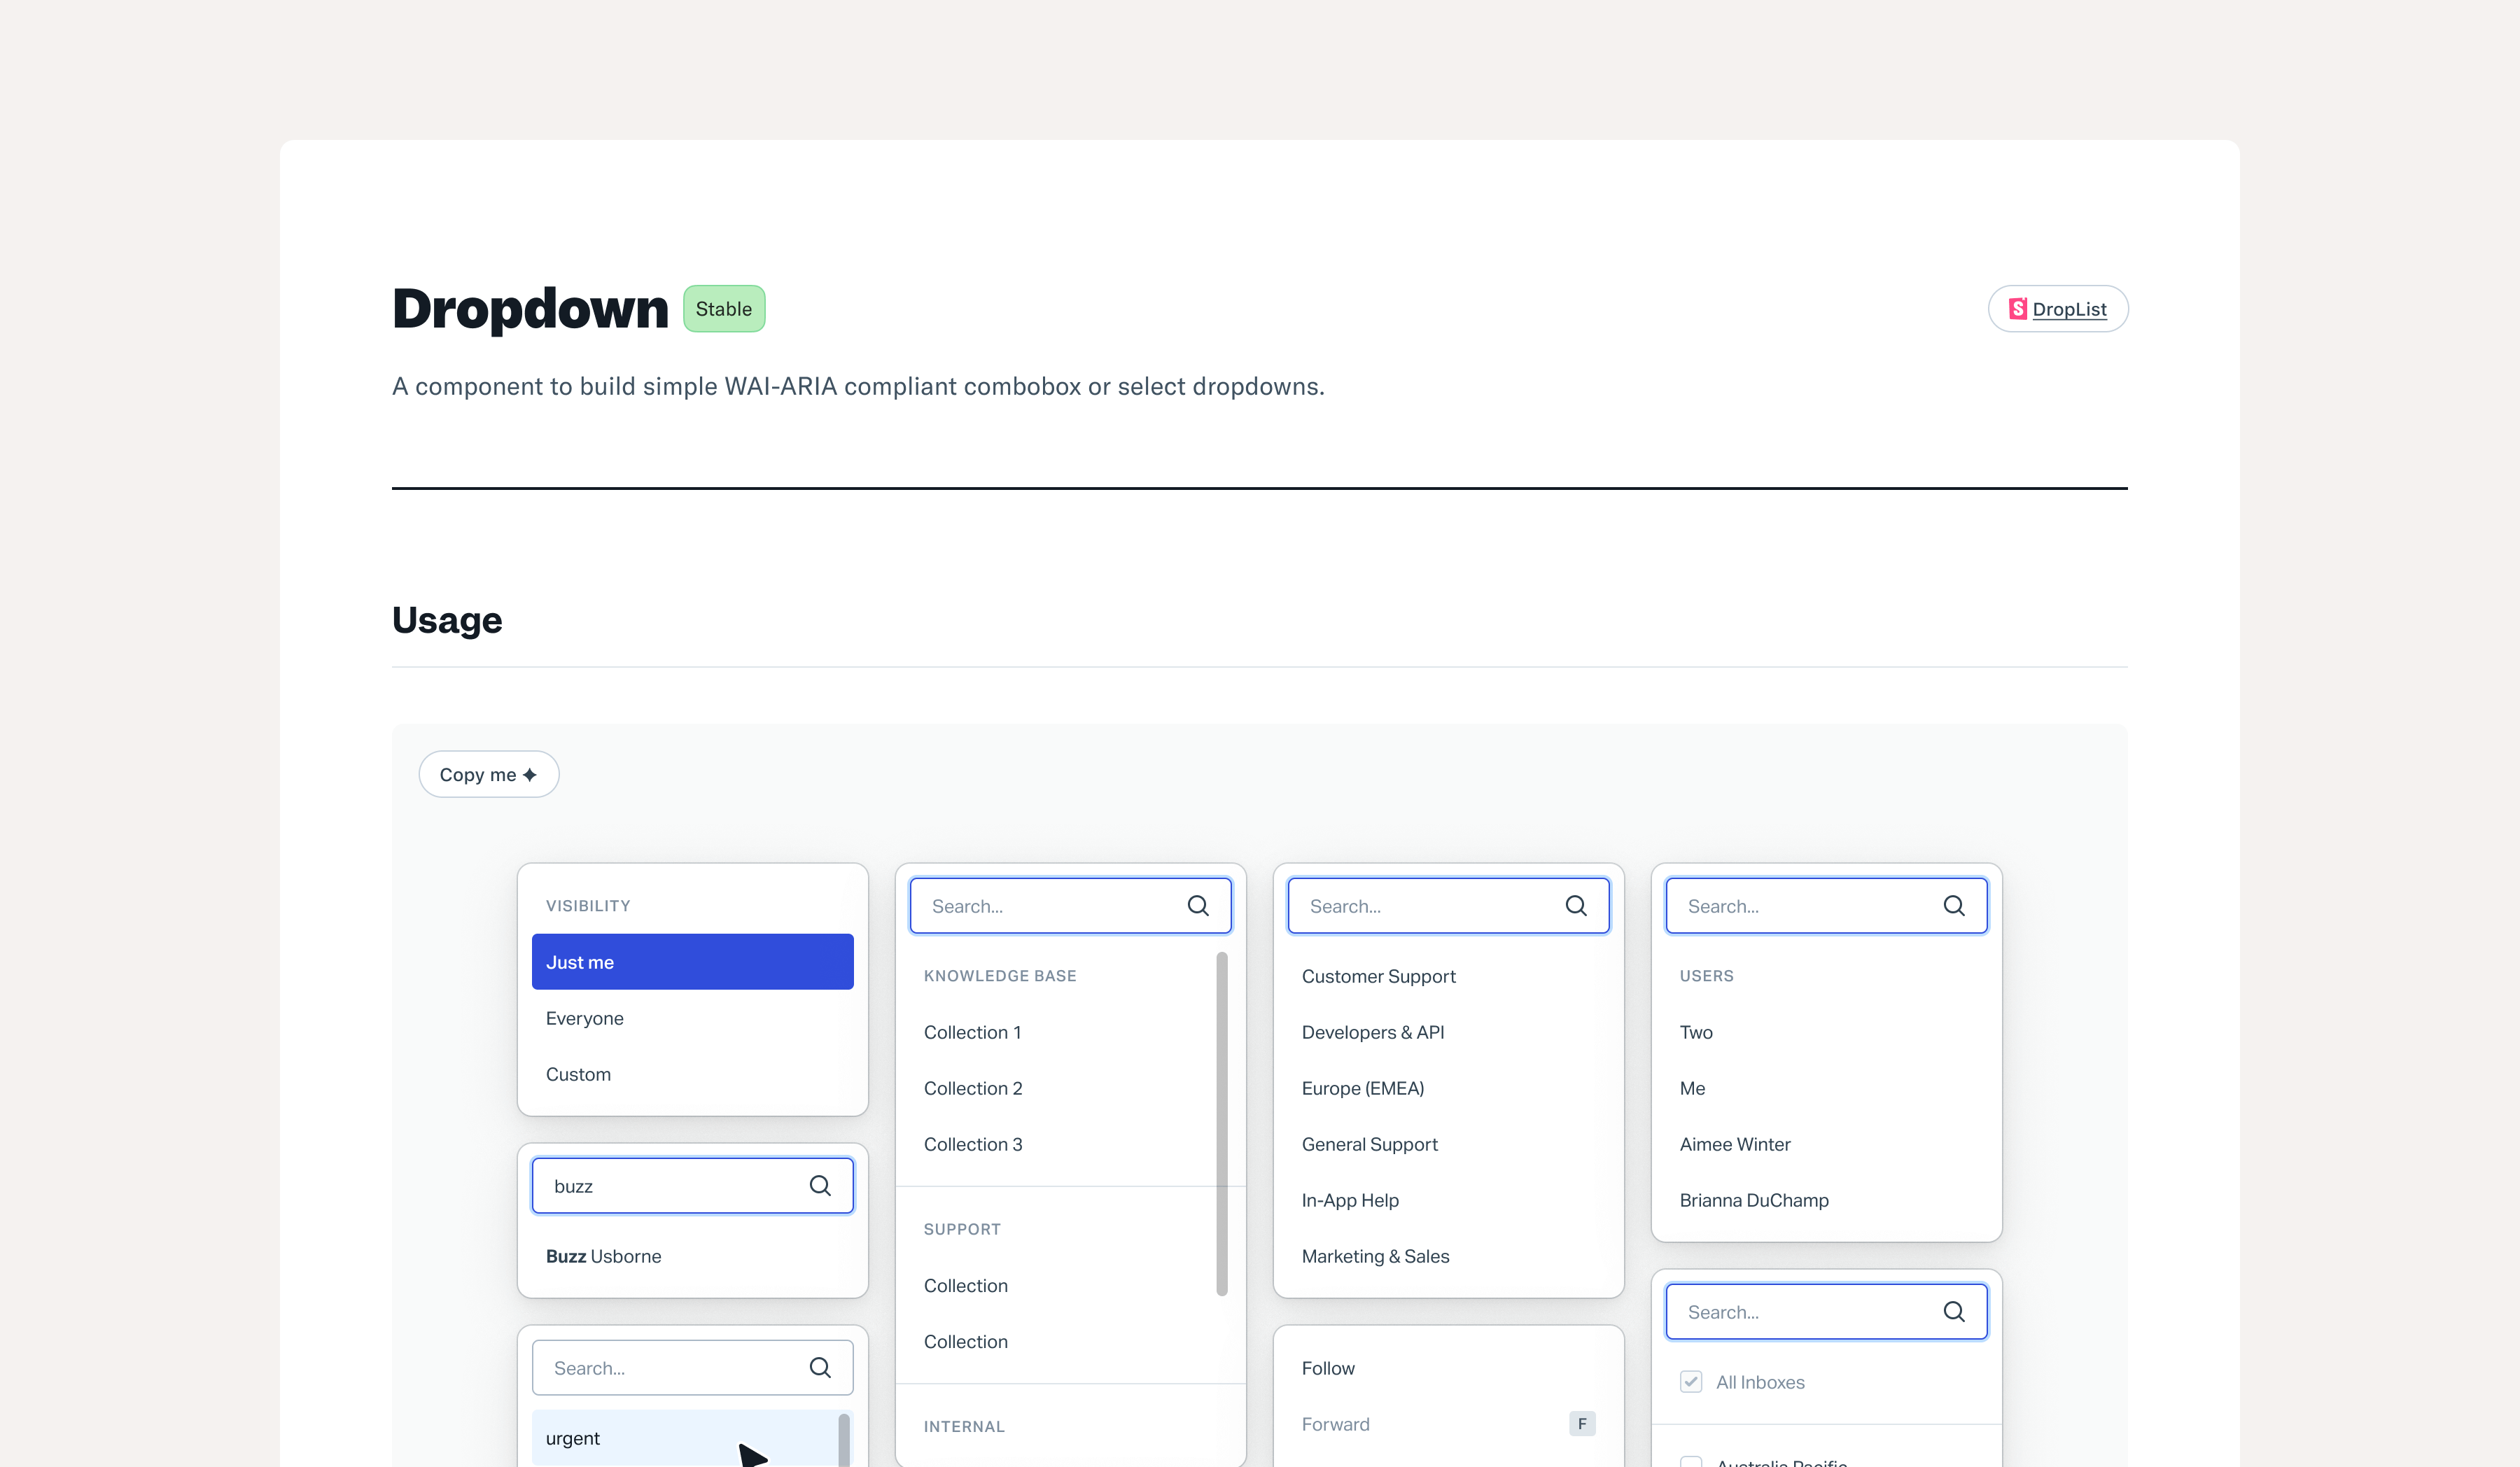Toggle the All Inboxes checkbox
The height and width of the screenshot is (1467, 2520).
(1691, 1382)
